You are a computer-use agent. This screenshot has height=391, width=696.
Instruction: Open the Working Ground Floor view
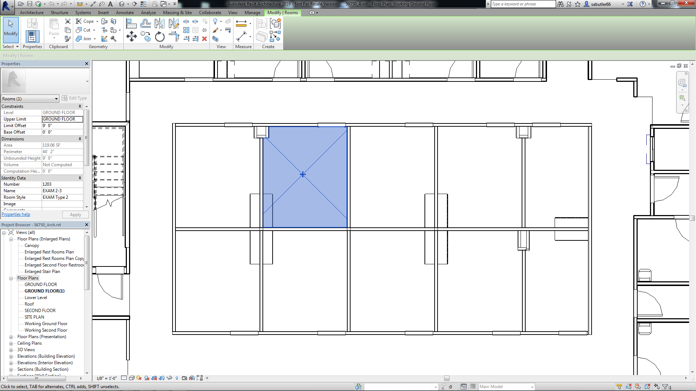[46, 324]
